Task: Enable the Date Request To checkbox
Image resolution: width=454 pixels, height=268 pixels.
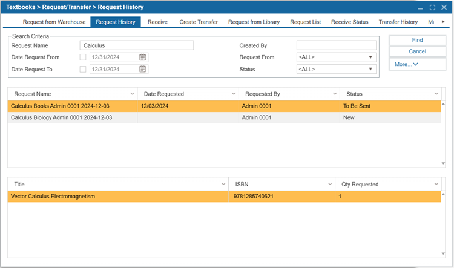Action: tap(83, 69)
